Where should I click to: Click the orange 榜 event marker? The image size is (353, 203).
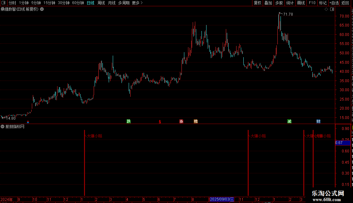pos(196,121)
